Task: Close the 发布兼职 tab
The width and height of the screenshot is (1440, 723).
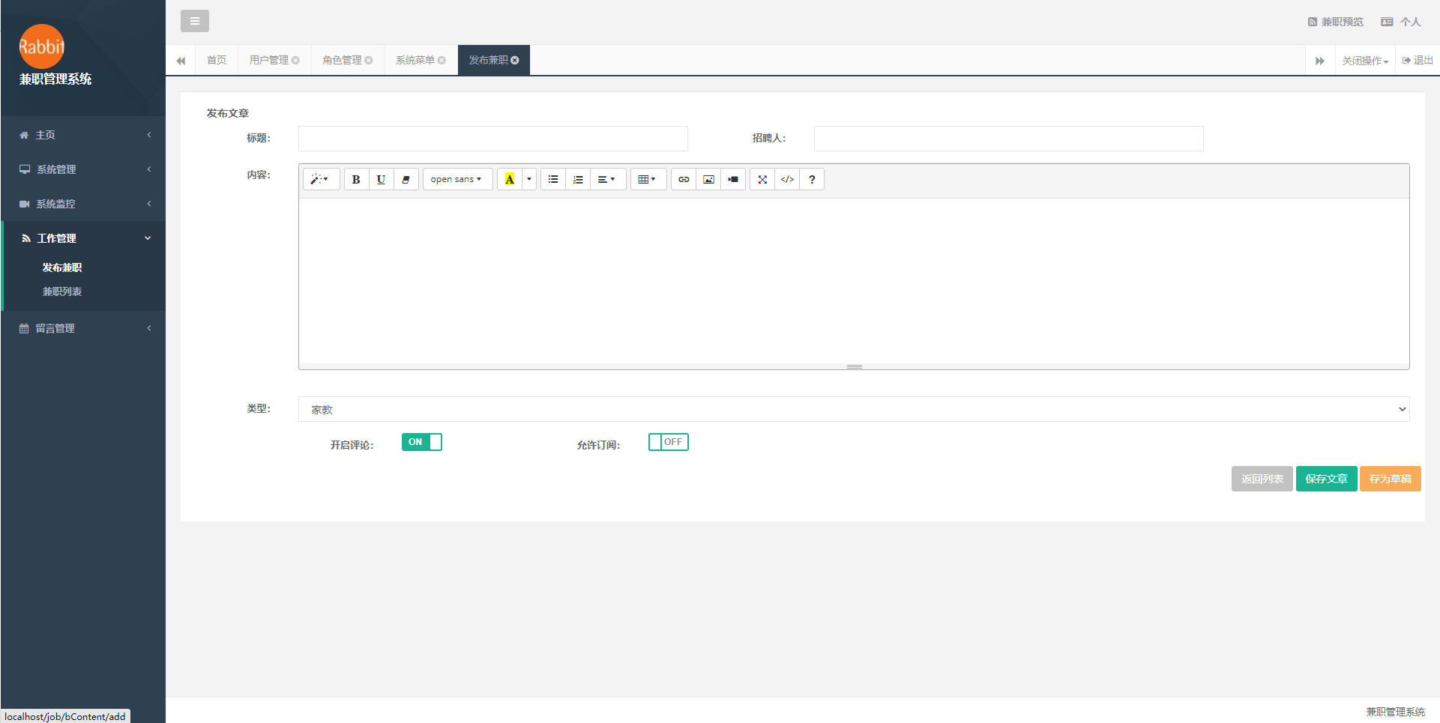Action: tap(515, 60)
